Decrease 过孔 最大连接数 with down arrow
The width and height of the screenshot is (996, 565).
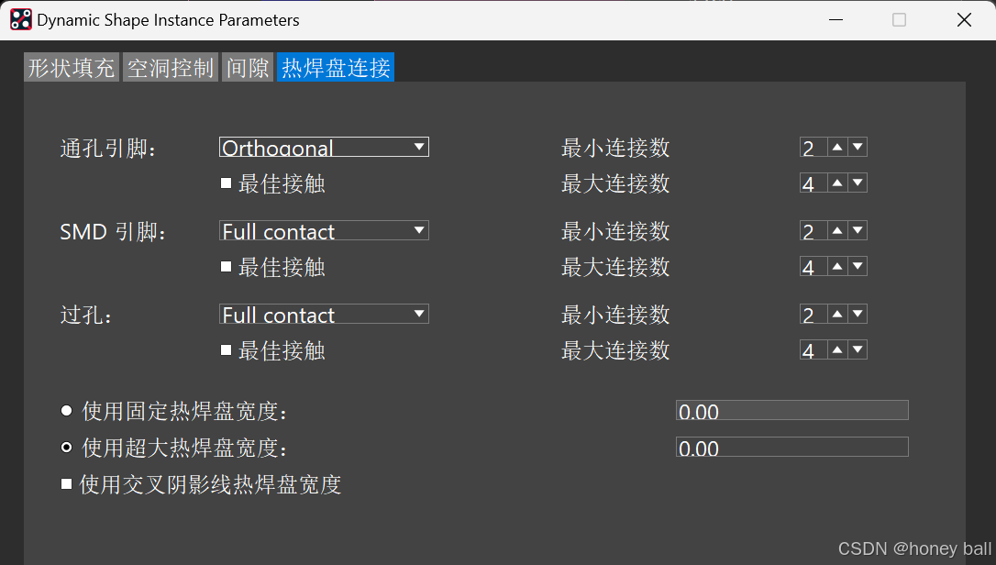tap(858, 350)
